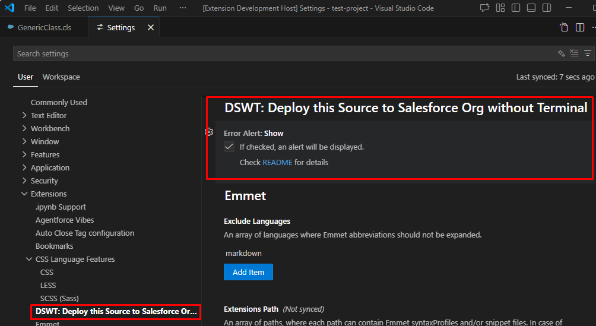Click Open Settings (JSON) icon
This screenshot has height=326, width=596.
tap(564, 27)
